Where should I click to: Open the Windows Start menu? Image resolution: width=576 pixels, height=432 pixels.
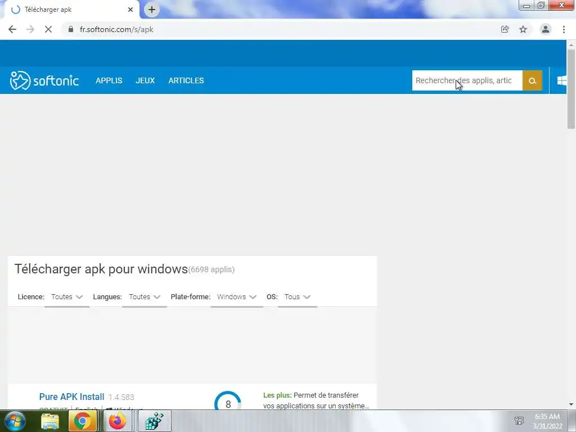15,421
